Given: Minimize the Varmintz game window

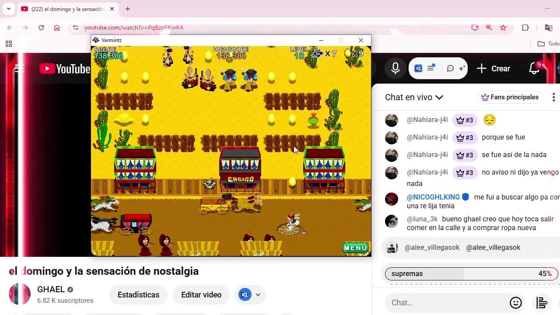Looking at the screenshot, I should click(321, 40).
